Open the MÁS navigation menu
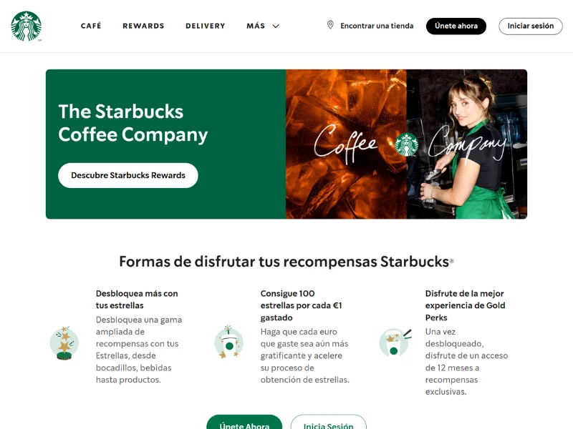Screen dimensions: 573x429 coord(256,26)
